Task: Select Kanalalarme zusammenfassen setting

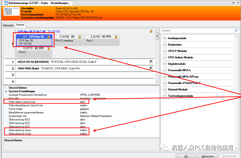Action: point(26,112)
